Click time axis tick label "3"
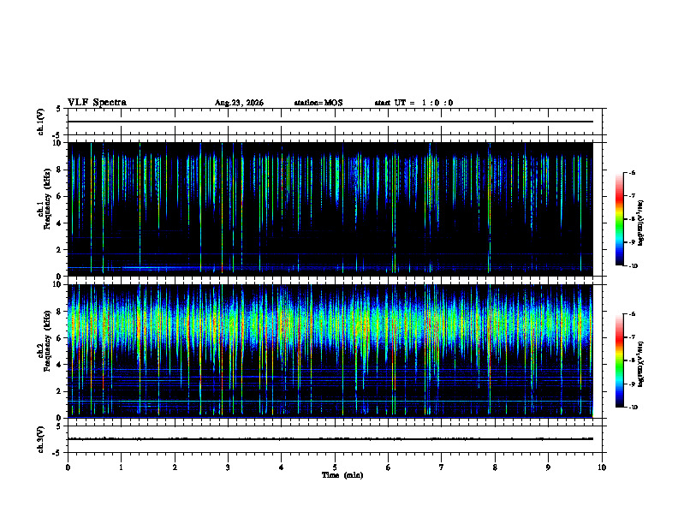 tap(228, 467)
